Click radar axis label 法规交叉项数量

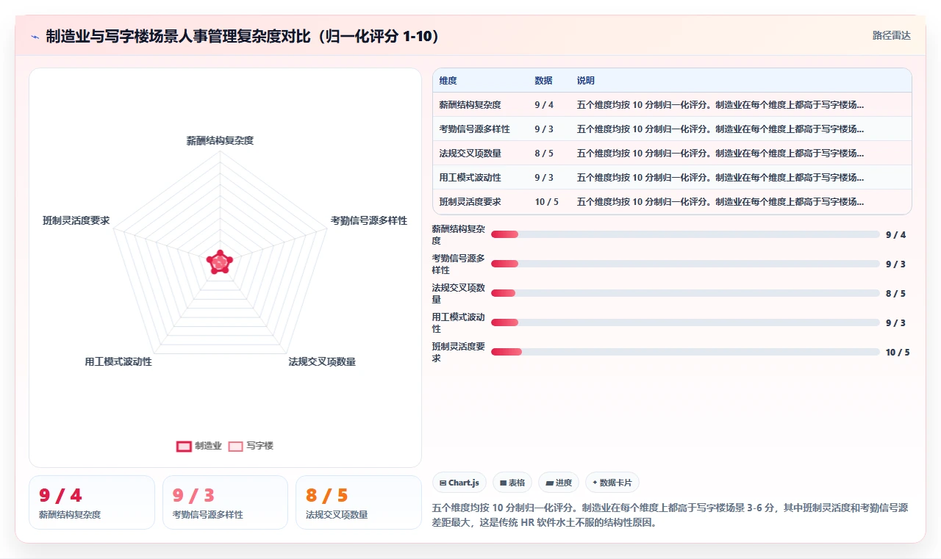(x=322, y=361)
